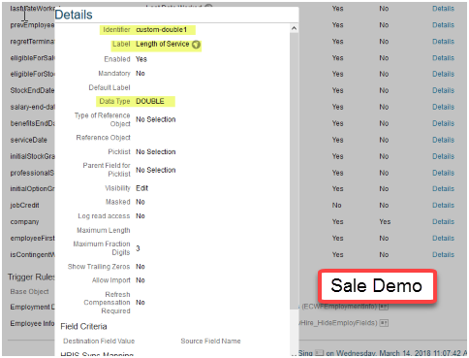Open Details link for lastDateWorked row

pos(443,9)
